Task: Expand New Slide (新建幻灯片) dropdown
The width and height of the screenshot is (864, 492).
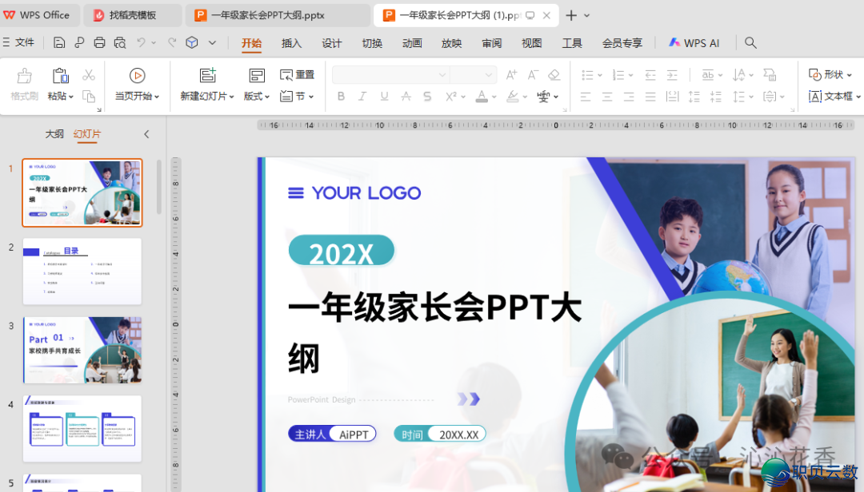Action: [x=231, y=97]
